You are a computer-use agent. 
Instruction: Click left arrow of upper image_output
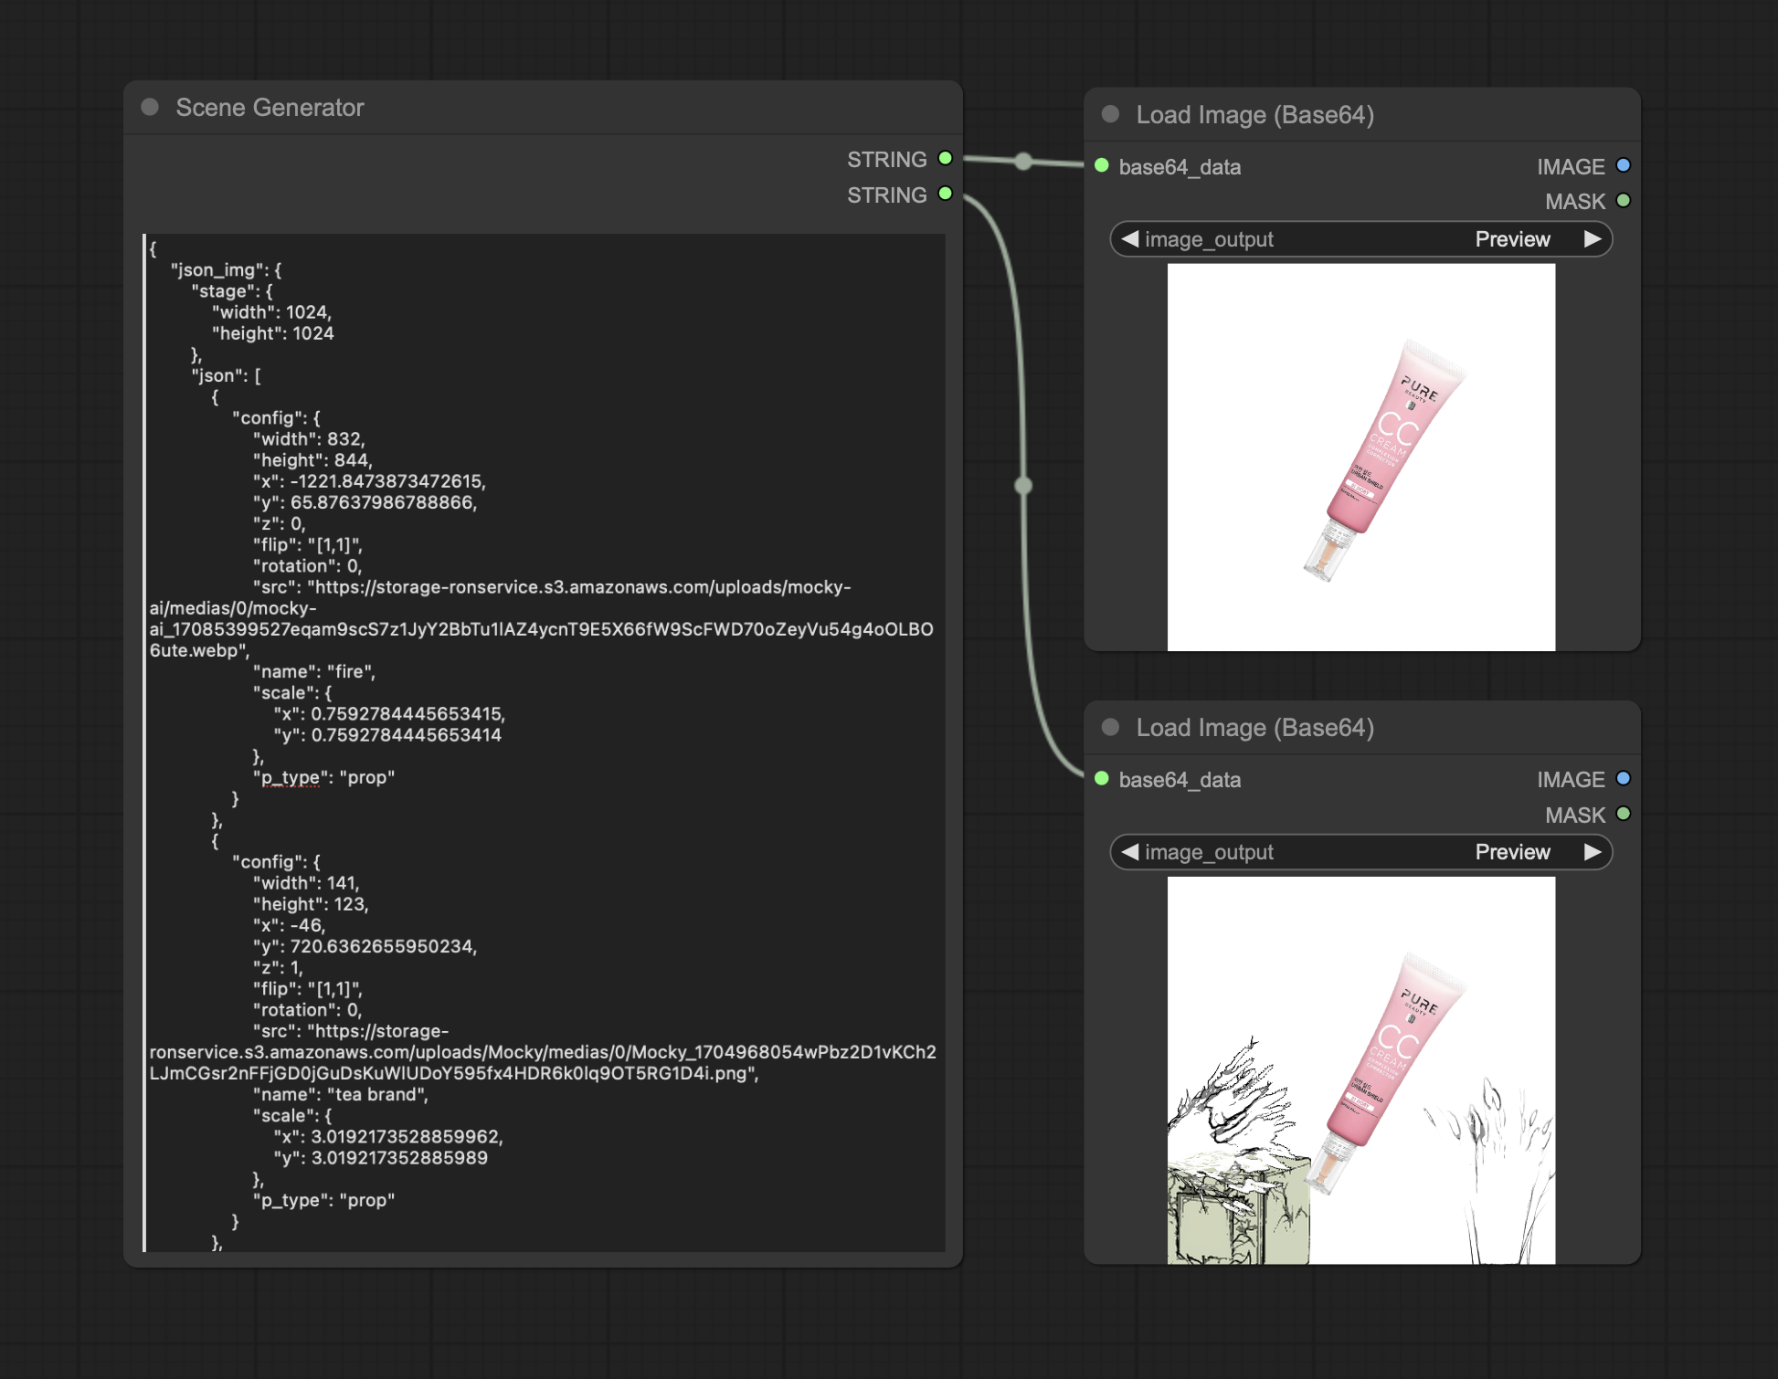1130,239
